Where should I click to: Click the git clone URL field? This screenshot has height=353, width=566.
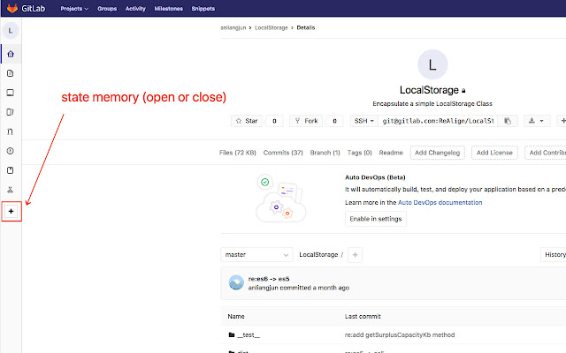click(x=438, y=121)
